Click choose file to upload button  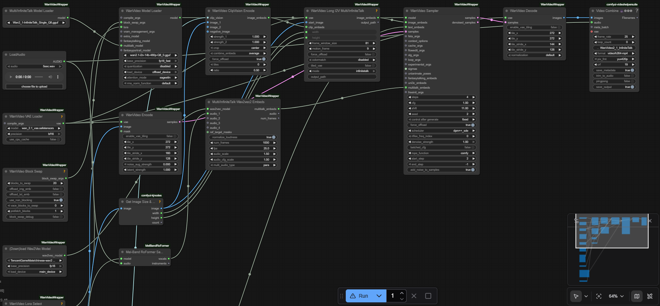pyautogui.click(x=34, y=87)
